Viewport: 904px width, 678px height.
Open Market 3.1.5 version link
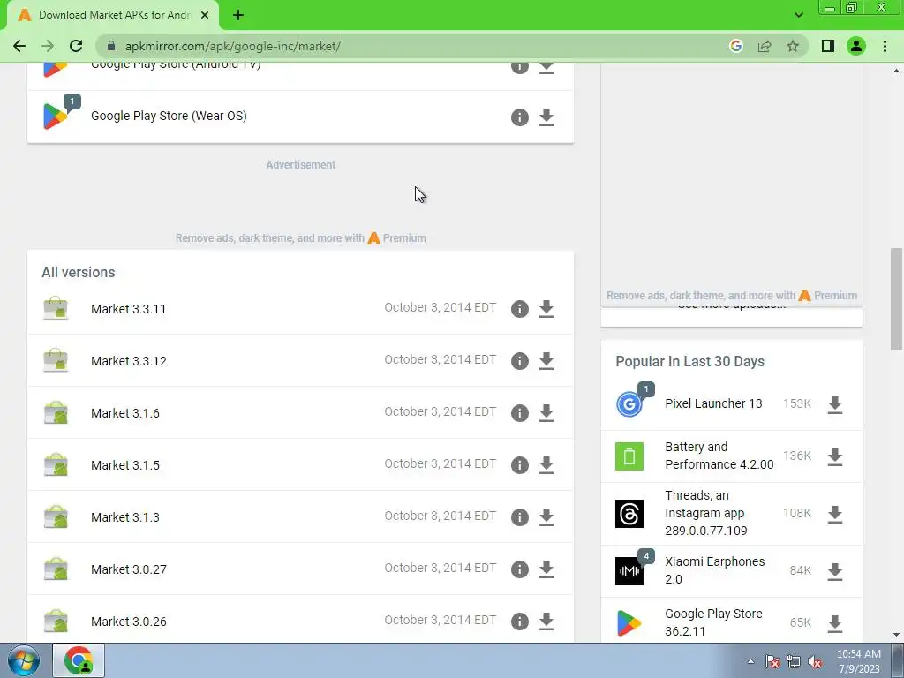click(x=125, y=465)
